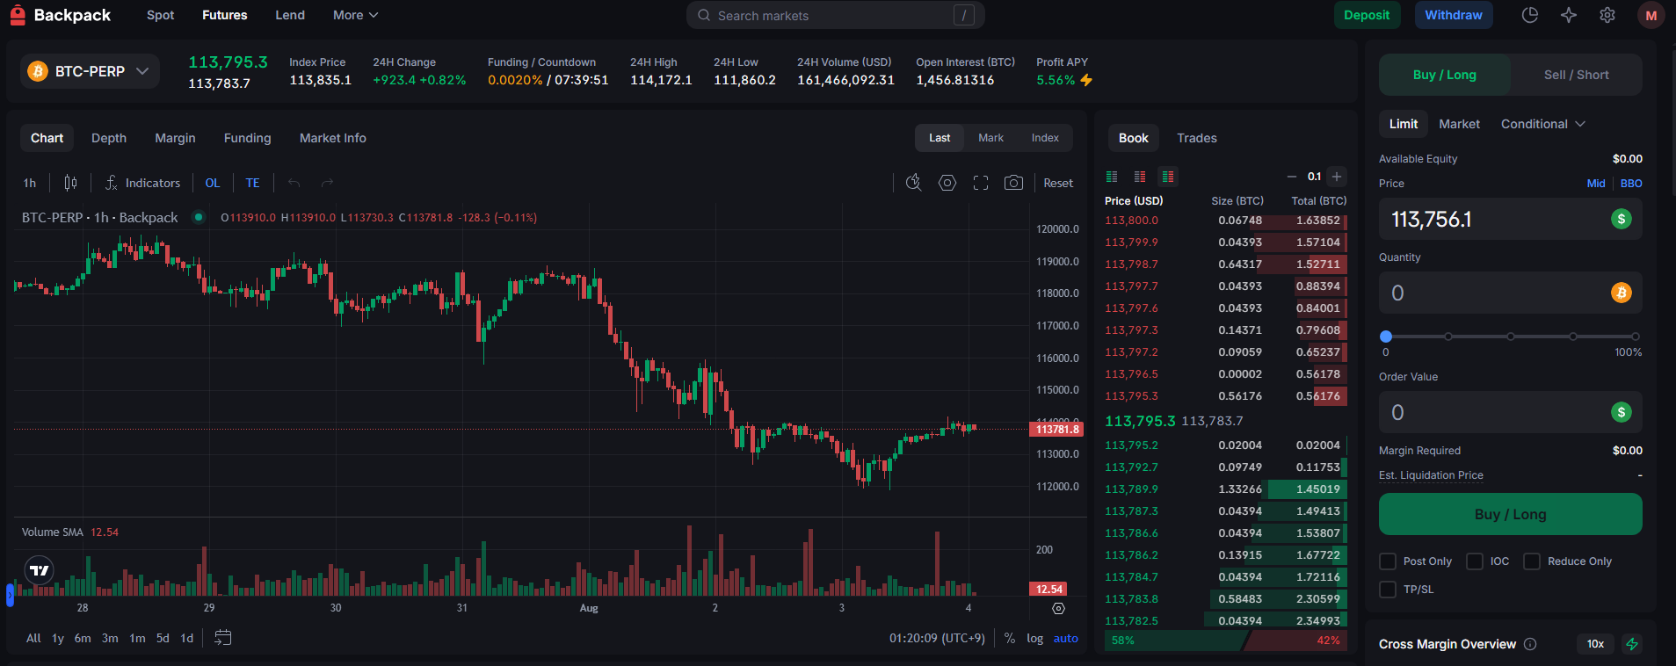The image size is (1676, 666).
Task: Select the Sell / Short tab
Action: (1576, 75)
